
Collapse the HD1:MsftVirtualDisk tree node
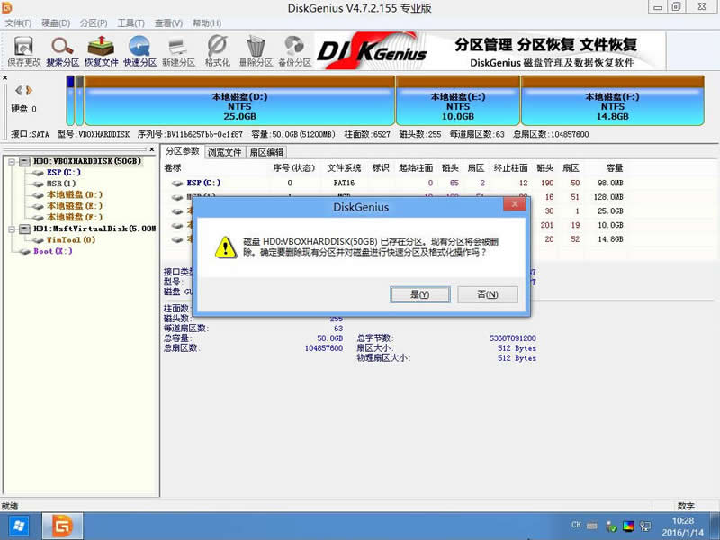(x=10, y=229)
